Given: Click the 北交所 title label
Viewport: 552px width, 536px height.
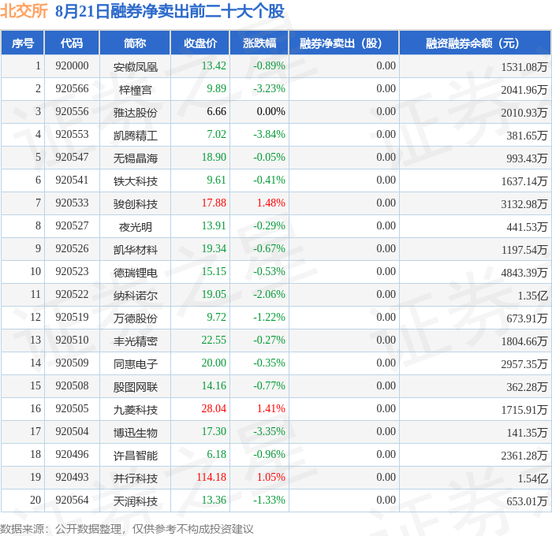Looking at the screenshot, I should (x=24, y=11).
